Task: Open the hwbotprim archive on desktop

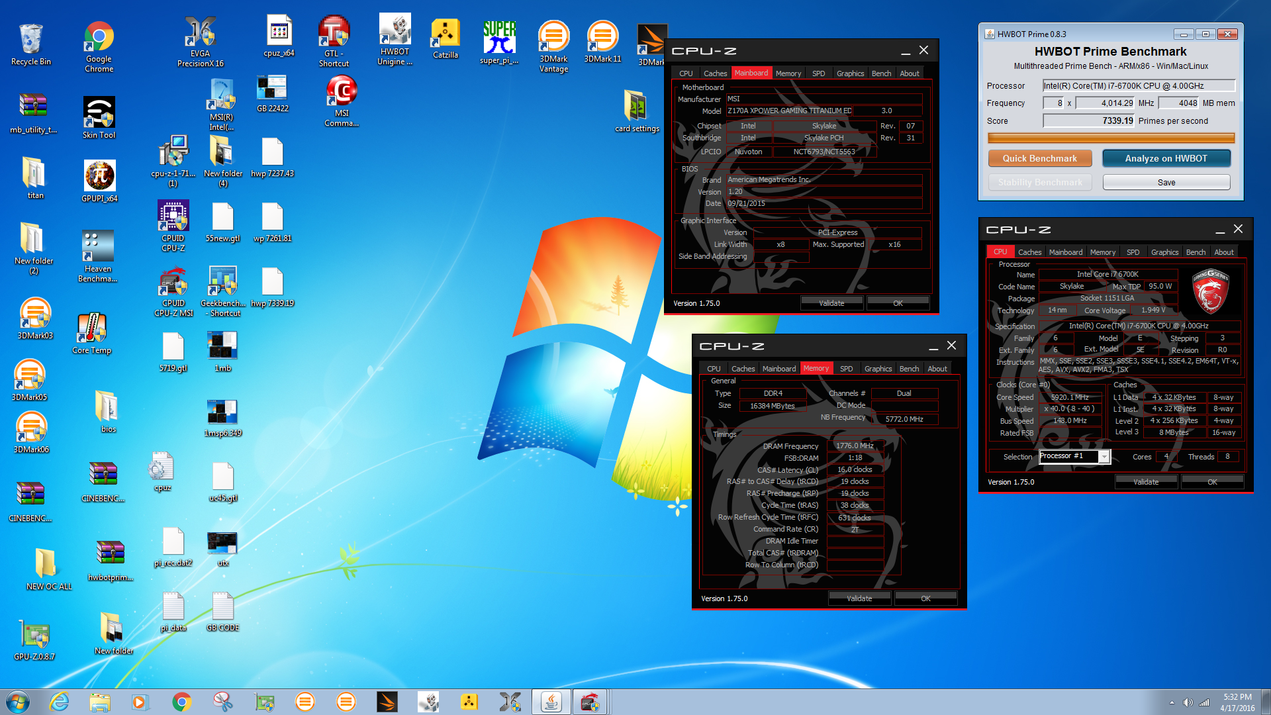Action: (111, 561)
